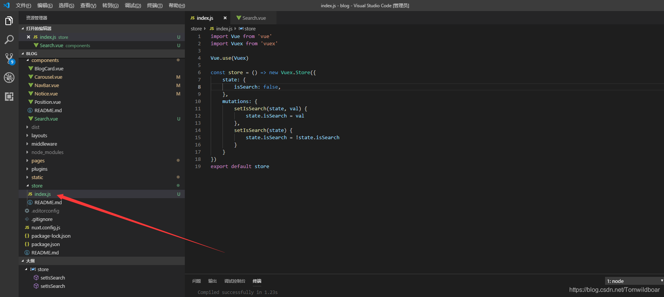This screenshot has width=664, height=297.
Task: Open package-lock.json file
Action: pyautogui.click(x=102, y=236)
